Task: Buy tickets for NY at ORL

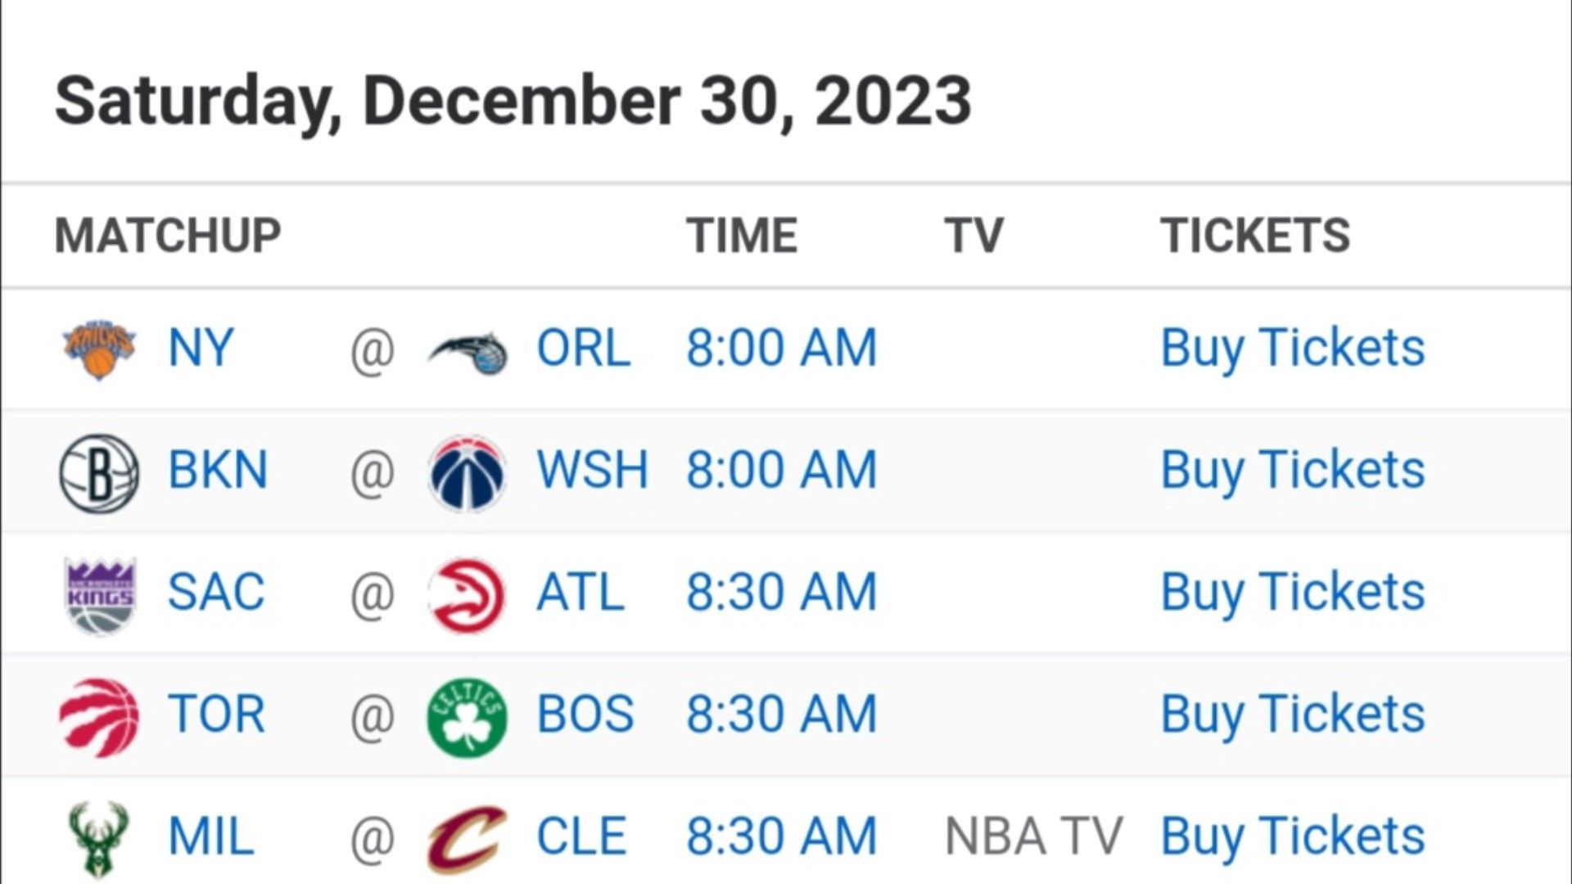Action: (x=1293, y=348)
